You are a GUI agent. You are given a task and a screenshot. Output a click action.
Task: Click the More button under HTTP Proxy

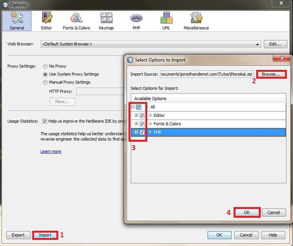click(62, 102)
